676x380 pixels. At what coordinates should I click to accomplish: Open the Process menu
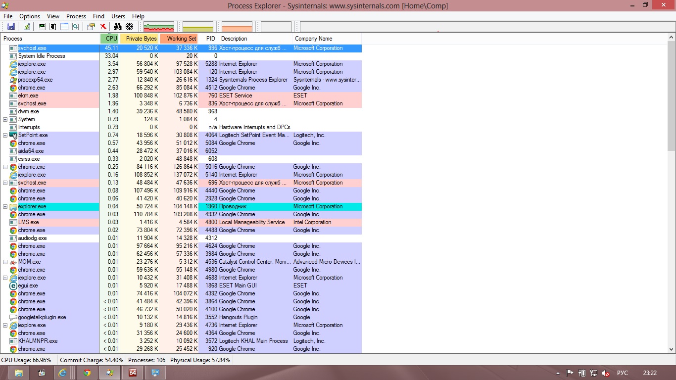(76, 16)
